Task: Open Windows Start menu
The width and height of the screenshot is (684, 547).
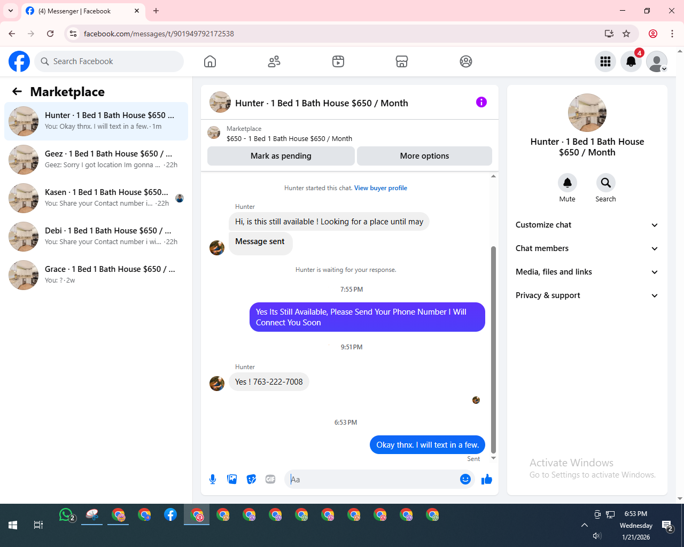Action: point(13,525)
